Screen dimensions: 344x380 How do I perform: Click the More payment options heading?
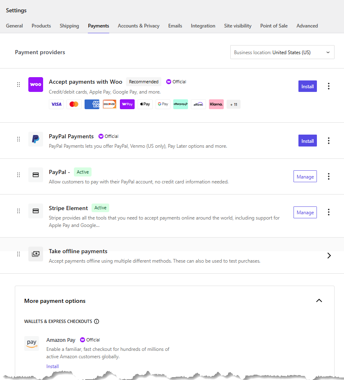(55, 301)
